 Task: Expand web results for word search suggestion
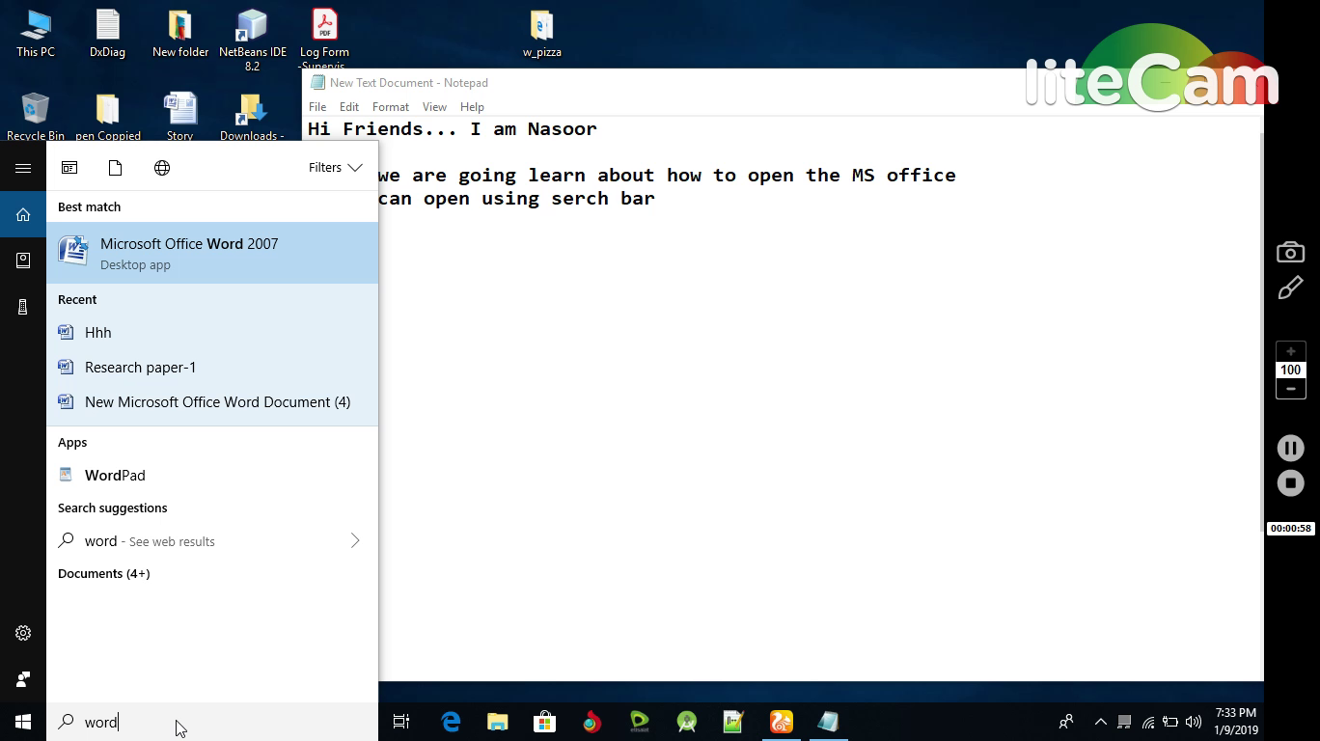355,541
